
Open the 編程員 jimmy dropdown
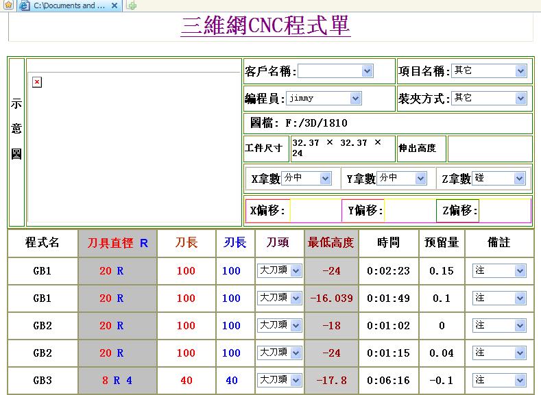tap(324, 99)
